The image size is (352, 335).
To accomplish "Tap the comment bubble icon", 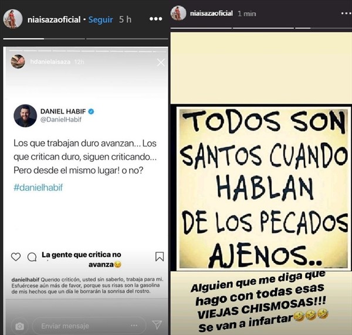I will click(x=32, y=257).
